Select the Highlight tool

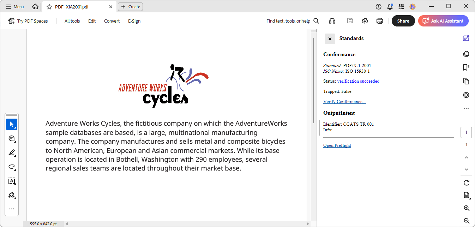[x=12, y=153]
